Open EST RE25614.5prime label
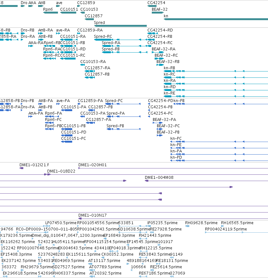 pyautogui.click(x=166, y=267)
